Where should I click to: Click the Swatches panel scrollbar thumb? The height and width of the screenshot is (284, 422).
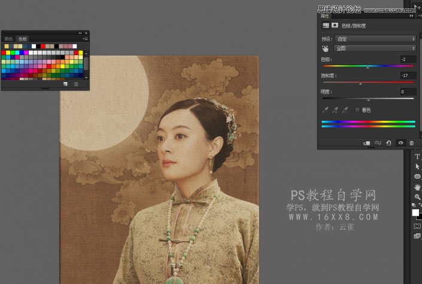tap(86, 63)
